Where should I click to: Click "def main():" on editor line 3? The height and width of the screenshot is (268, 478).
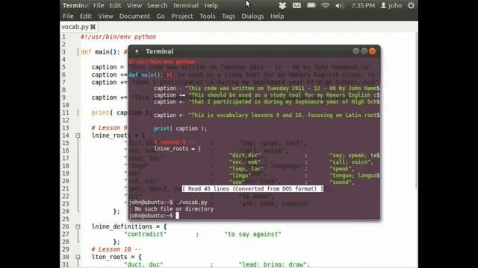tap(100, 52)
